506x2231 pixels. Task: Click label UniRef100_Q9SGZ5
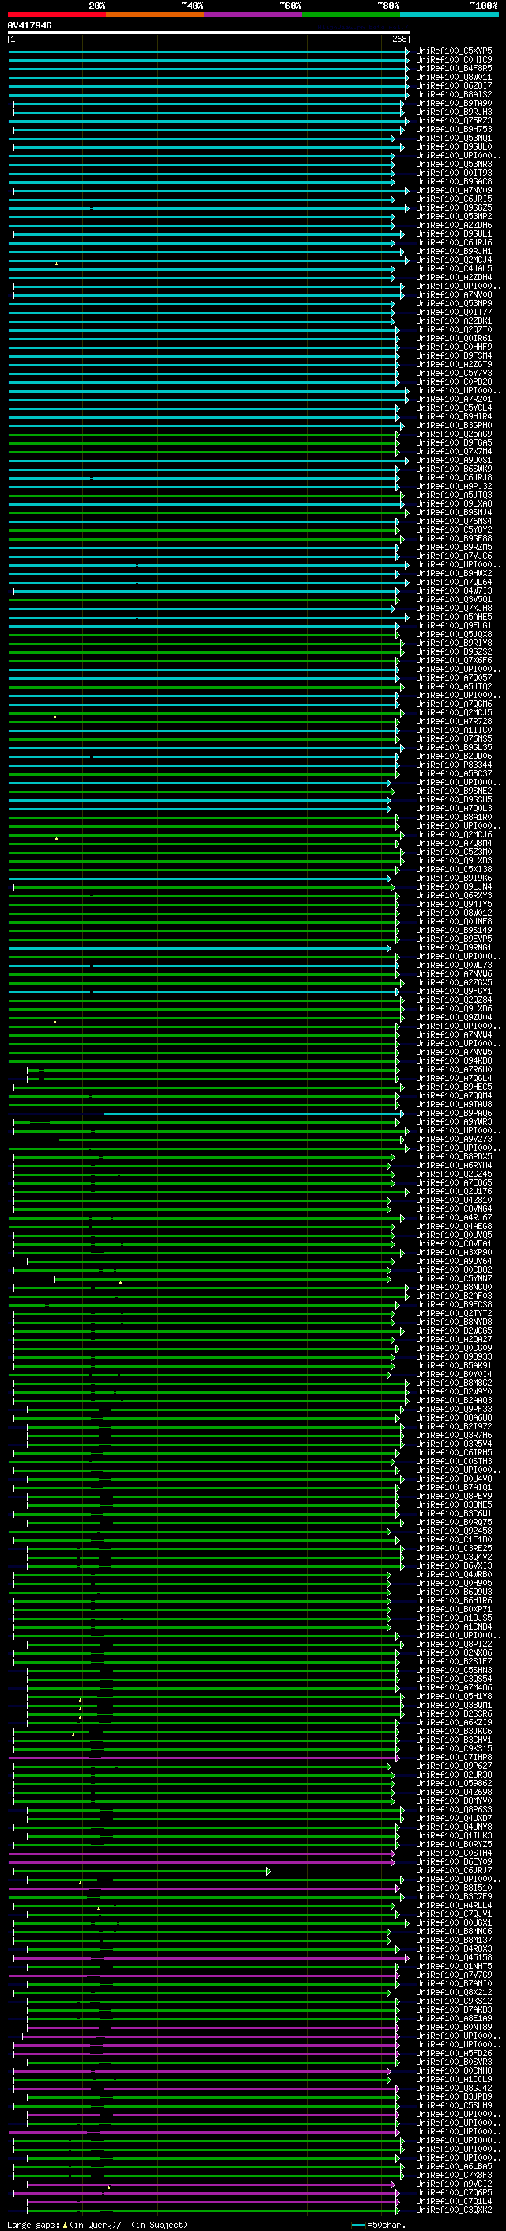454,208
